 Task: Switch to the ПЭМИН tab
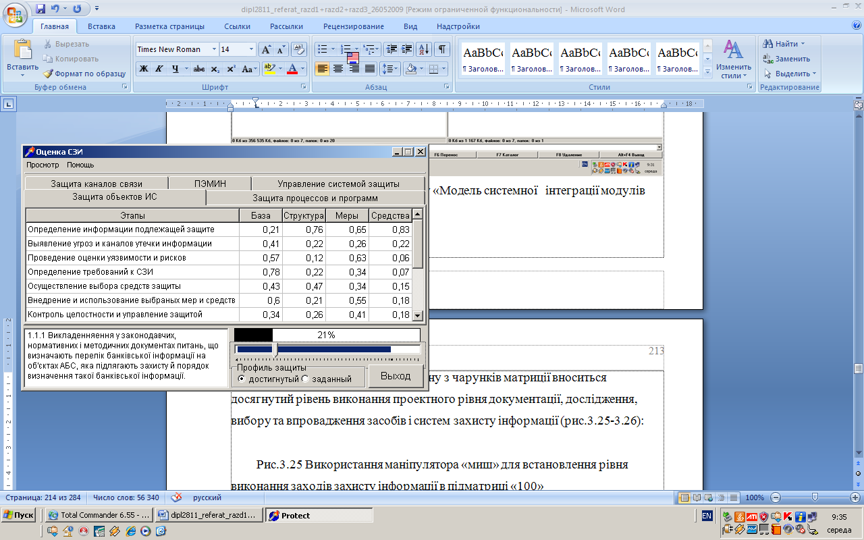point(209,184)
